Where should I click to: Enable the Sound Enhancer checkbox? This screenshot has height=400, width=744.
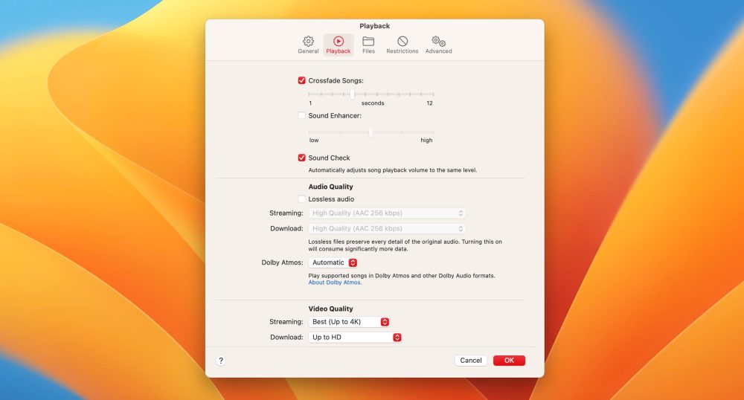302,116
